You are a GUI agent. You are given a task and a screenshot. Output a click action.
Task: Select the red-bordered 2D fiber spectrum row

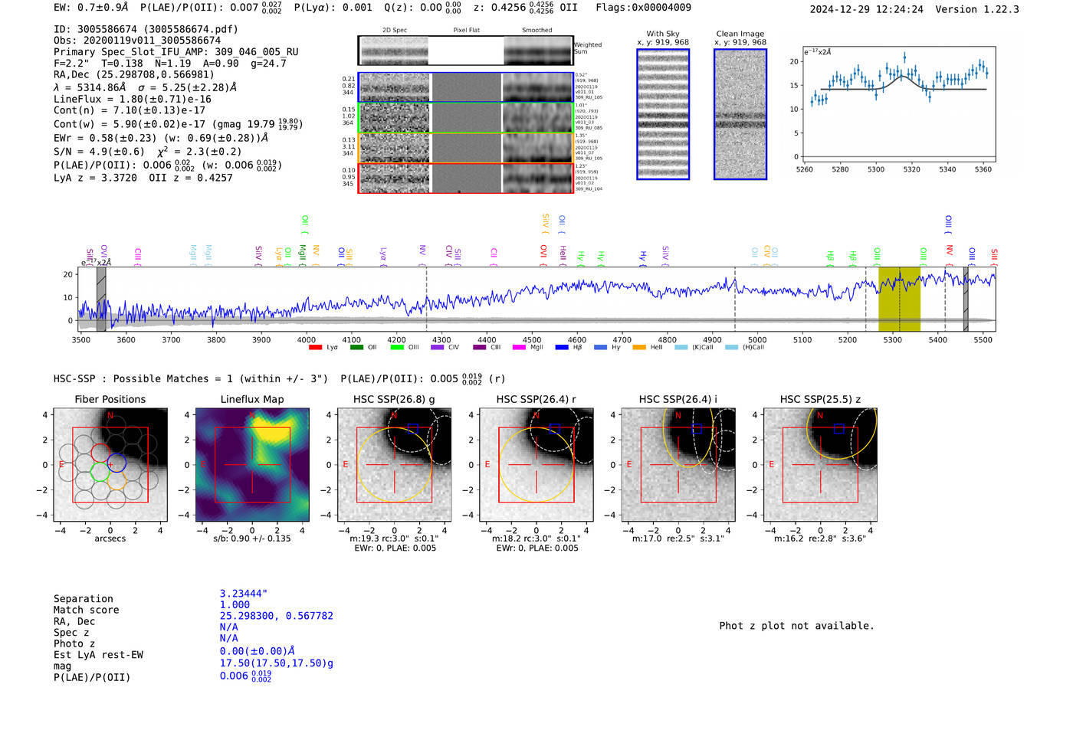tap(466, 178)
